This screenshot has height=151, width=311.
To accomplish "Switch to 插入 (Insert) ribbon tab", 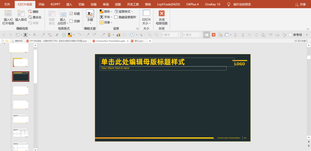I will (69, 4).
